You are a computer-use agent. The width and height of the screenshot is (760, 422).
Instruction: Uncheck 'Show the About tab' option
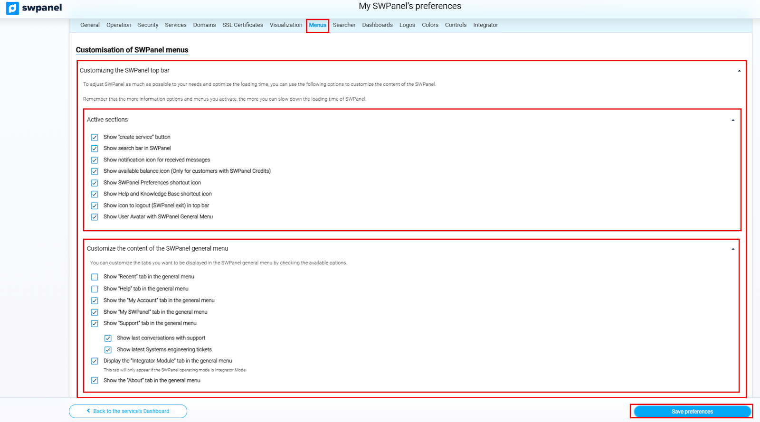tap(95, 381)
